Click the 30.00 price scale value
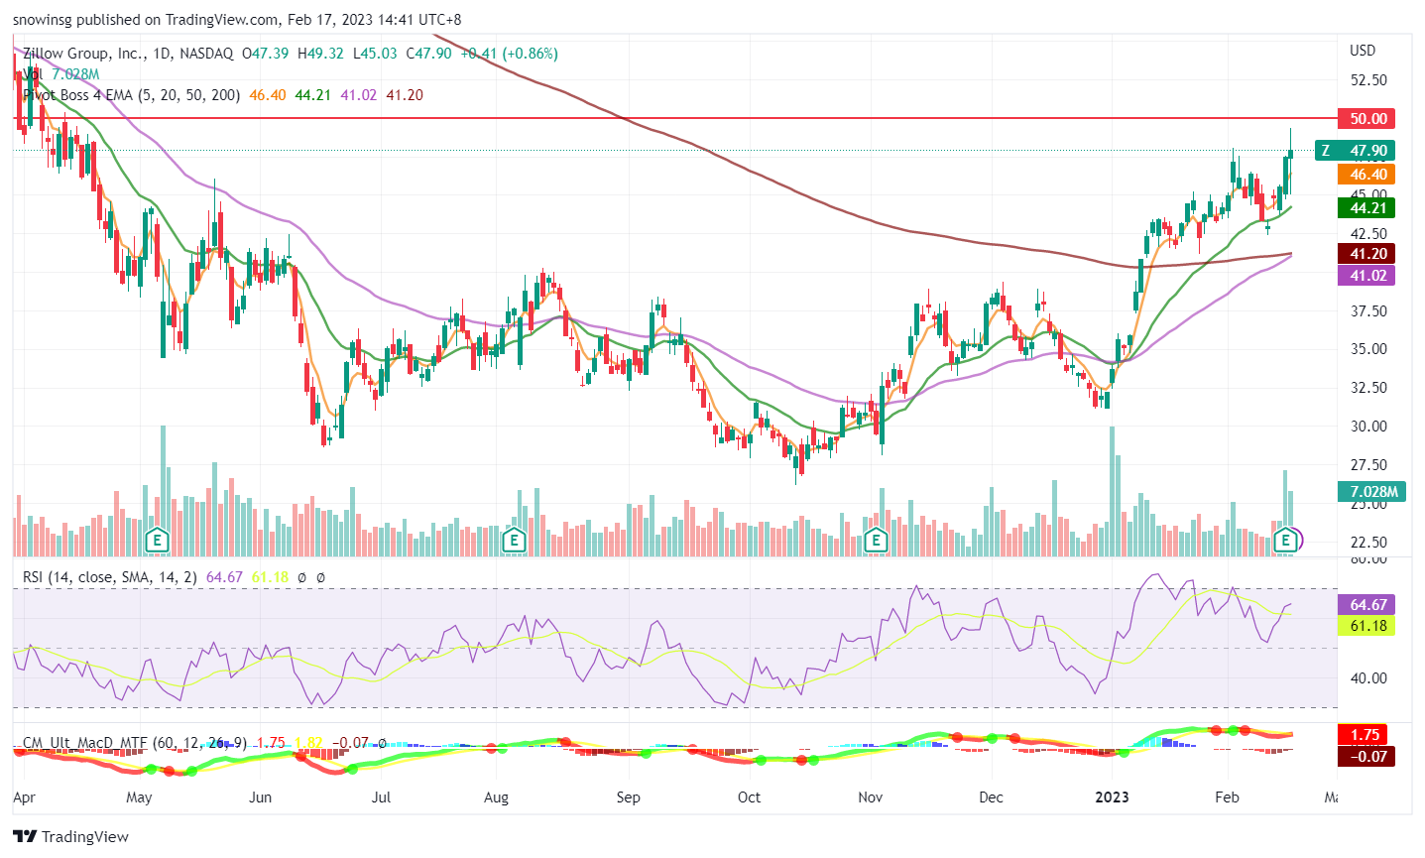Viewport: 1425px width, 858px height. click(x=1367, y=427)
